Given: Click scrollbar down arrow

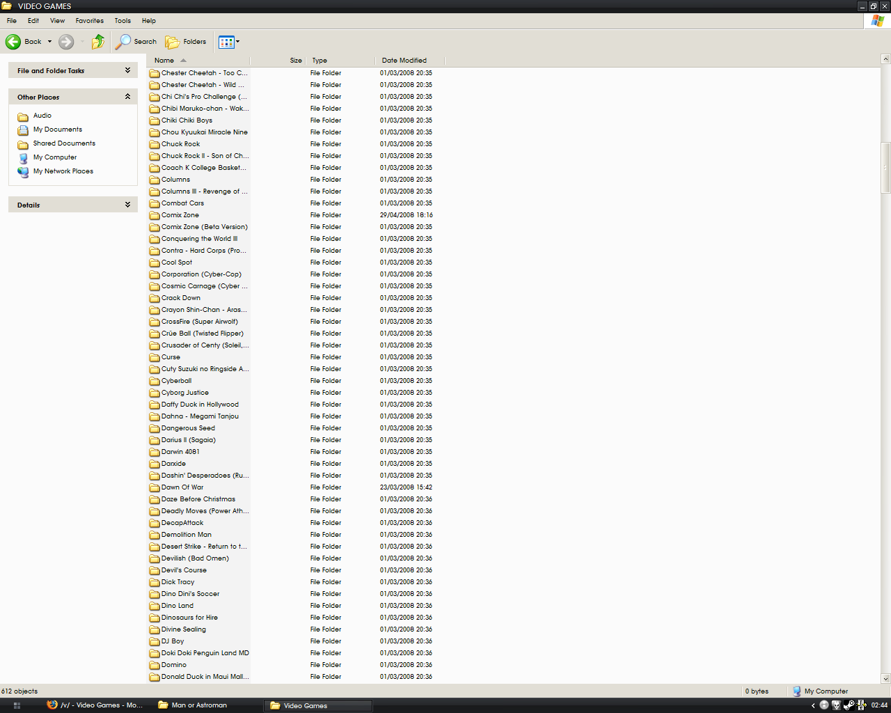Looking at the screenshot, I should (885, 679).
